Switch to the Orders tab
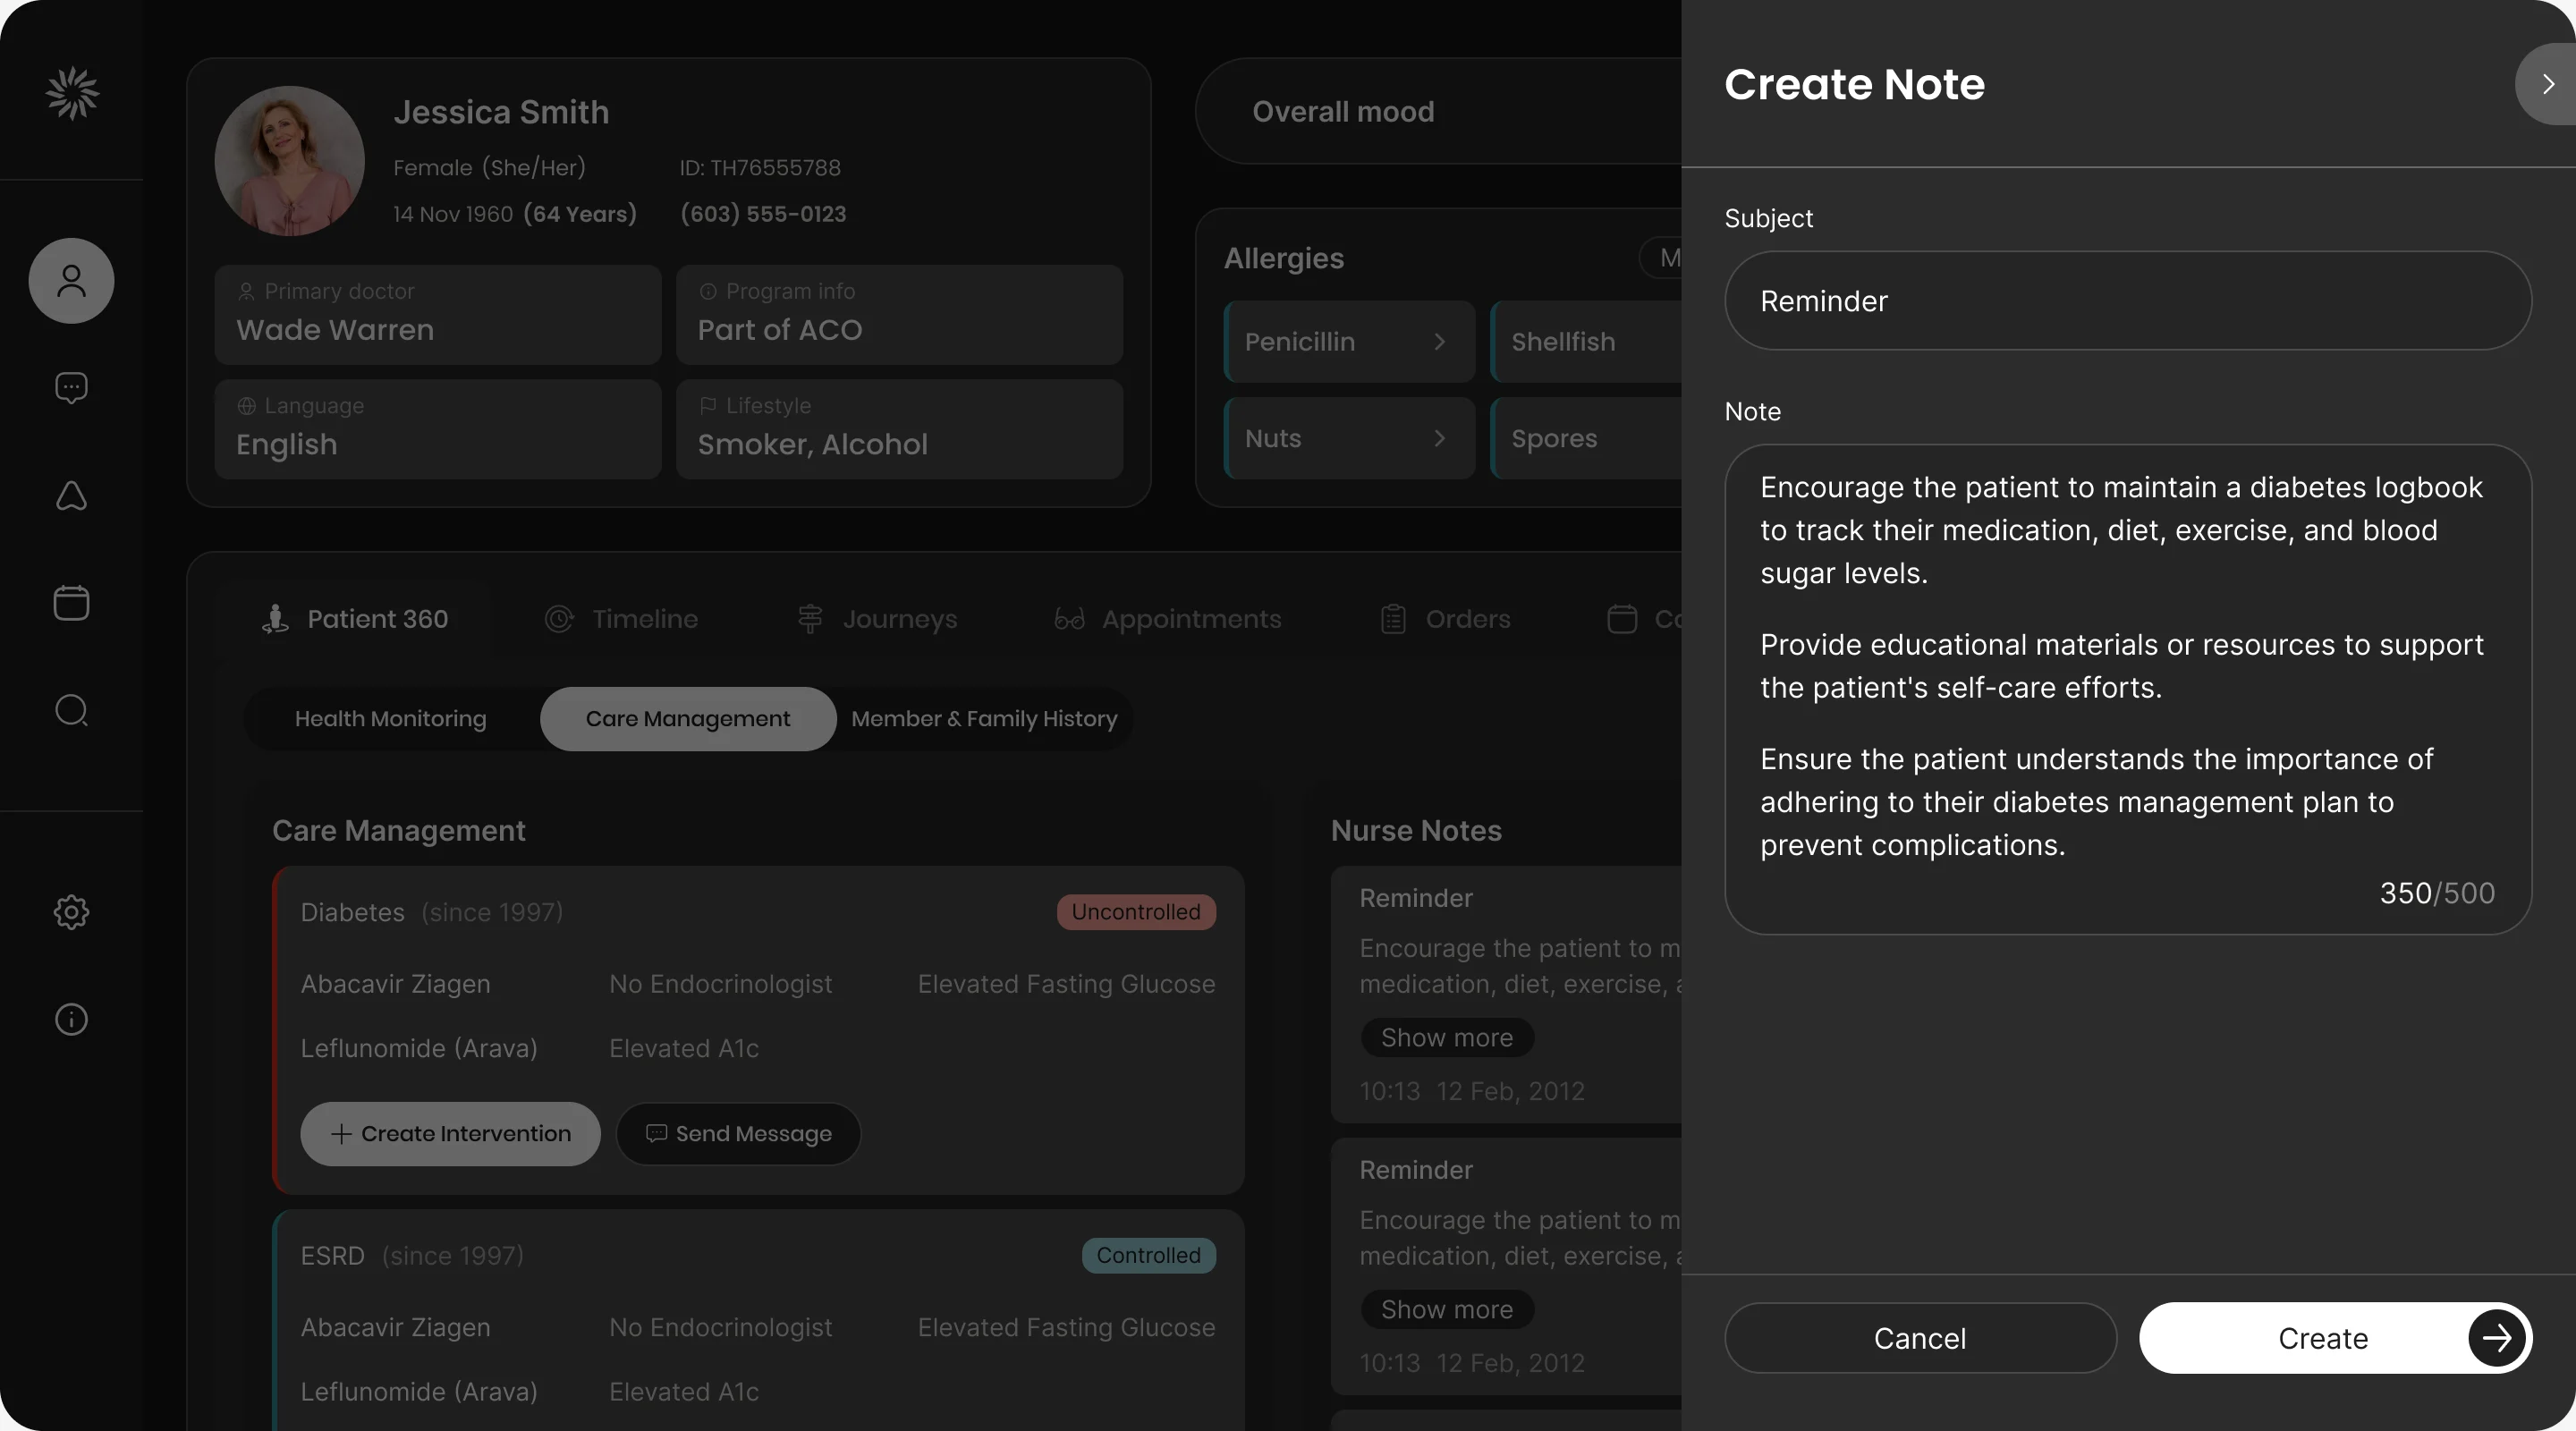 point(1445,619)
